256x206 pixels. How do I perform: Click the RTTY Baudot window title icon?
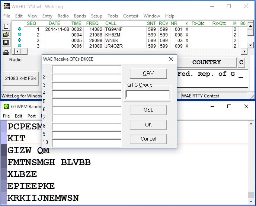(6, 106)
